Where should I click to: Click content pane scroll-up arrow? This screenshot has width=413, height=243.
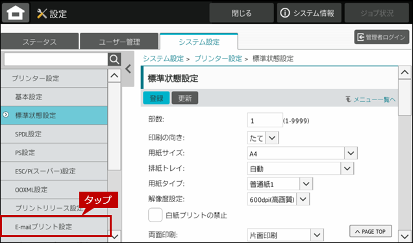tap(405, 73)
